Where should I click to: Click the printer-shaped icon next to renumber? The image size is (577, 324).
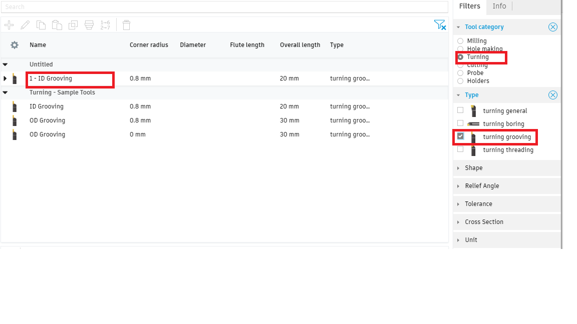[89, 25]
